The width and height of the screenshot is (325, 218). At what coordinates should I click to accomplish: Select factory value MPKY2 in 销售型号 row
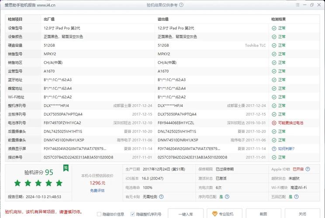[50, 54]
